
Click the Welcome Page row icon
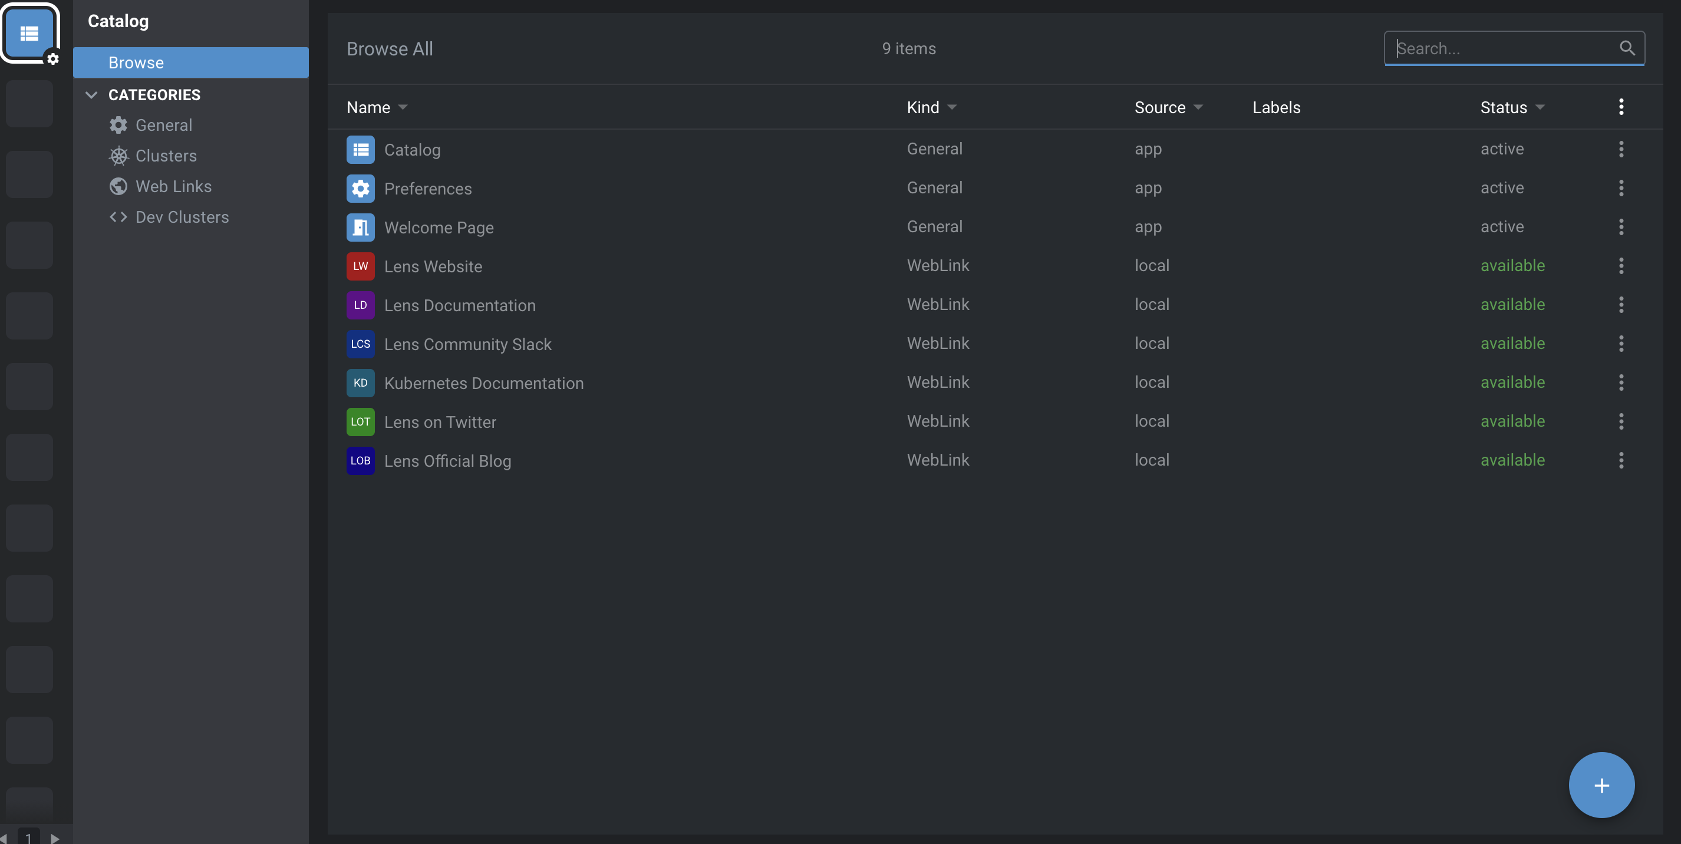click(360, 227)
